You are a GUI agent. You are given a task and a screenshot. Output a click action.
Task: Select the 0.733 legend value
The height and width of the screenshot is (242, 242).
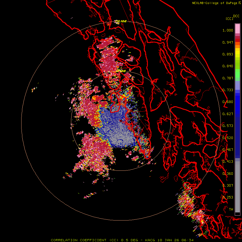tap(228, 90)
